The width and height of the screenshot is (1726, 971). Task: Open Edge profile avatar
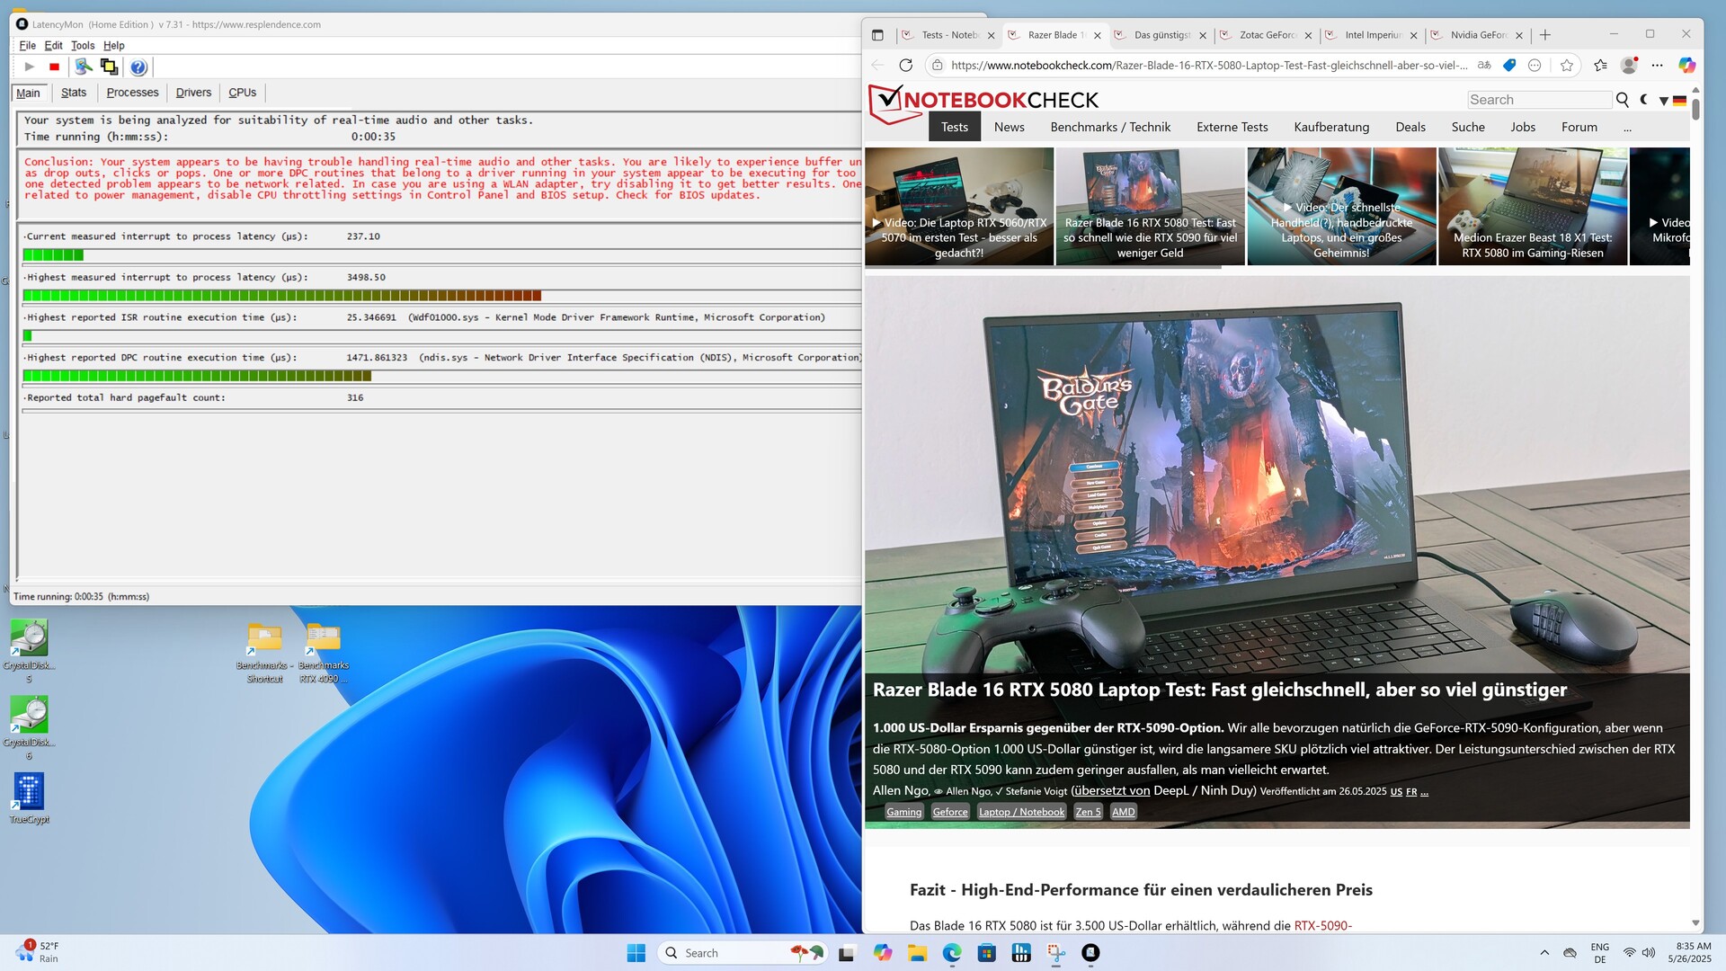pyautogui.click(x=1629, y=65)
